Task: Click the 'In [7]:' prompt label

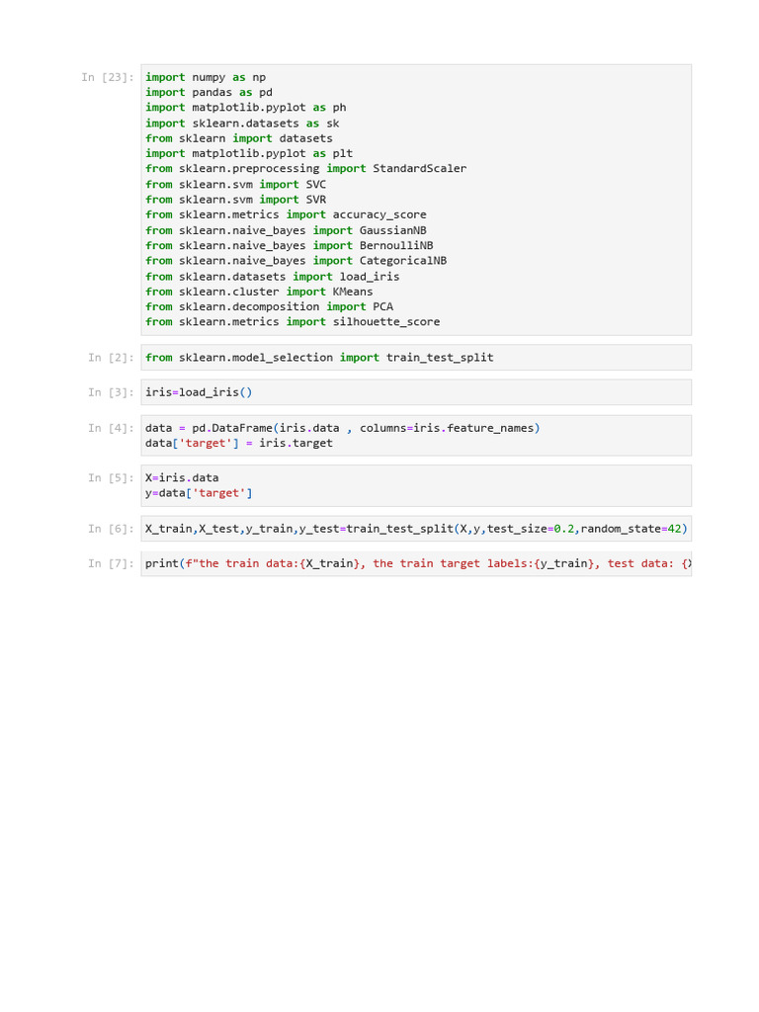Action: point(111,563)
